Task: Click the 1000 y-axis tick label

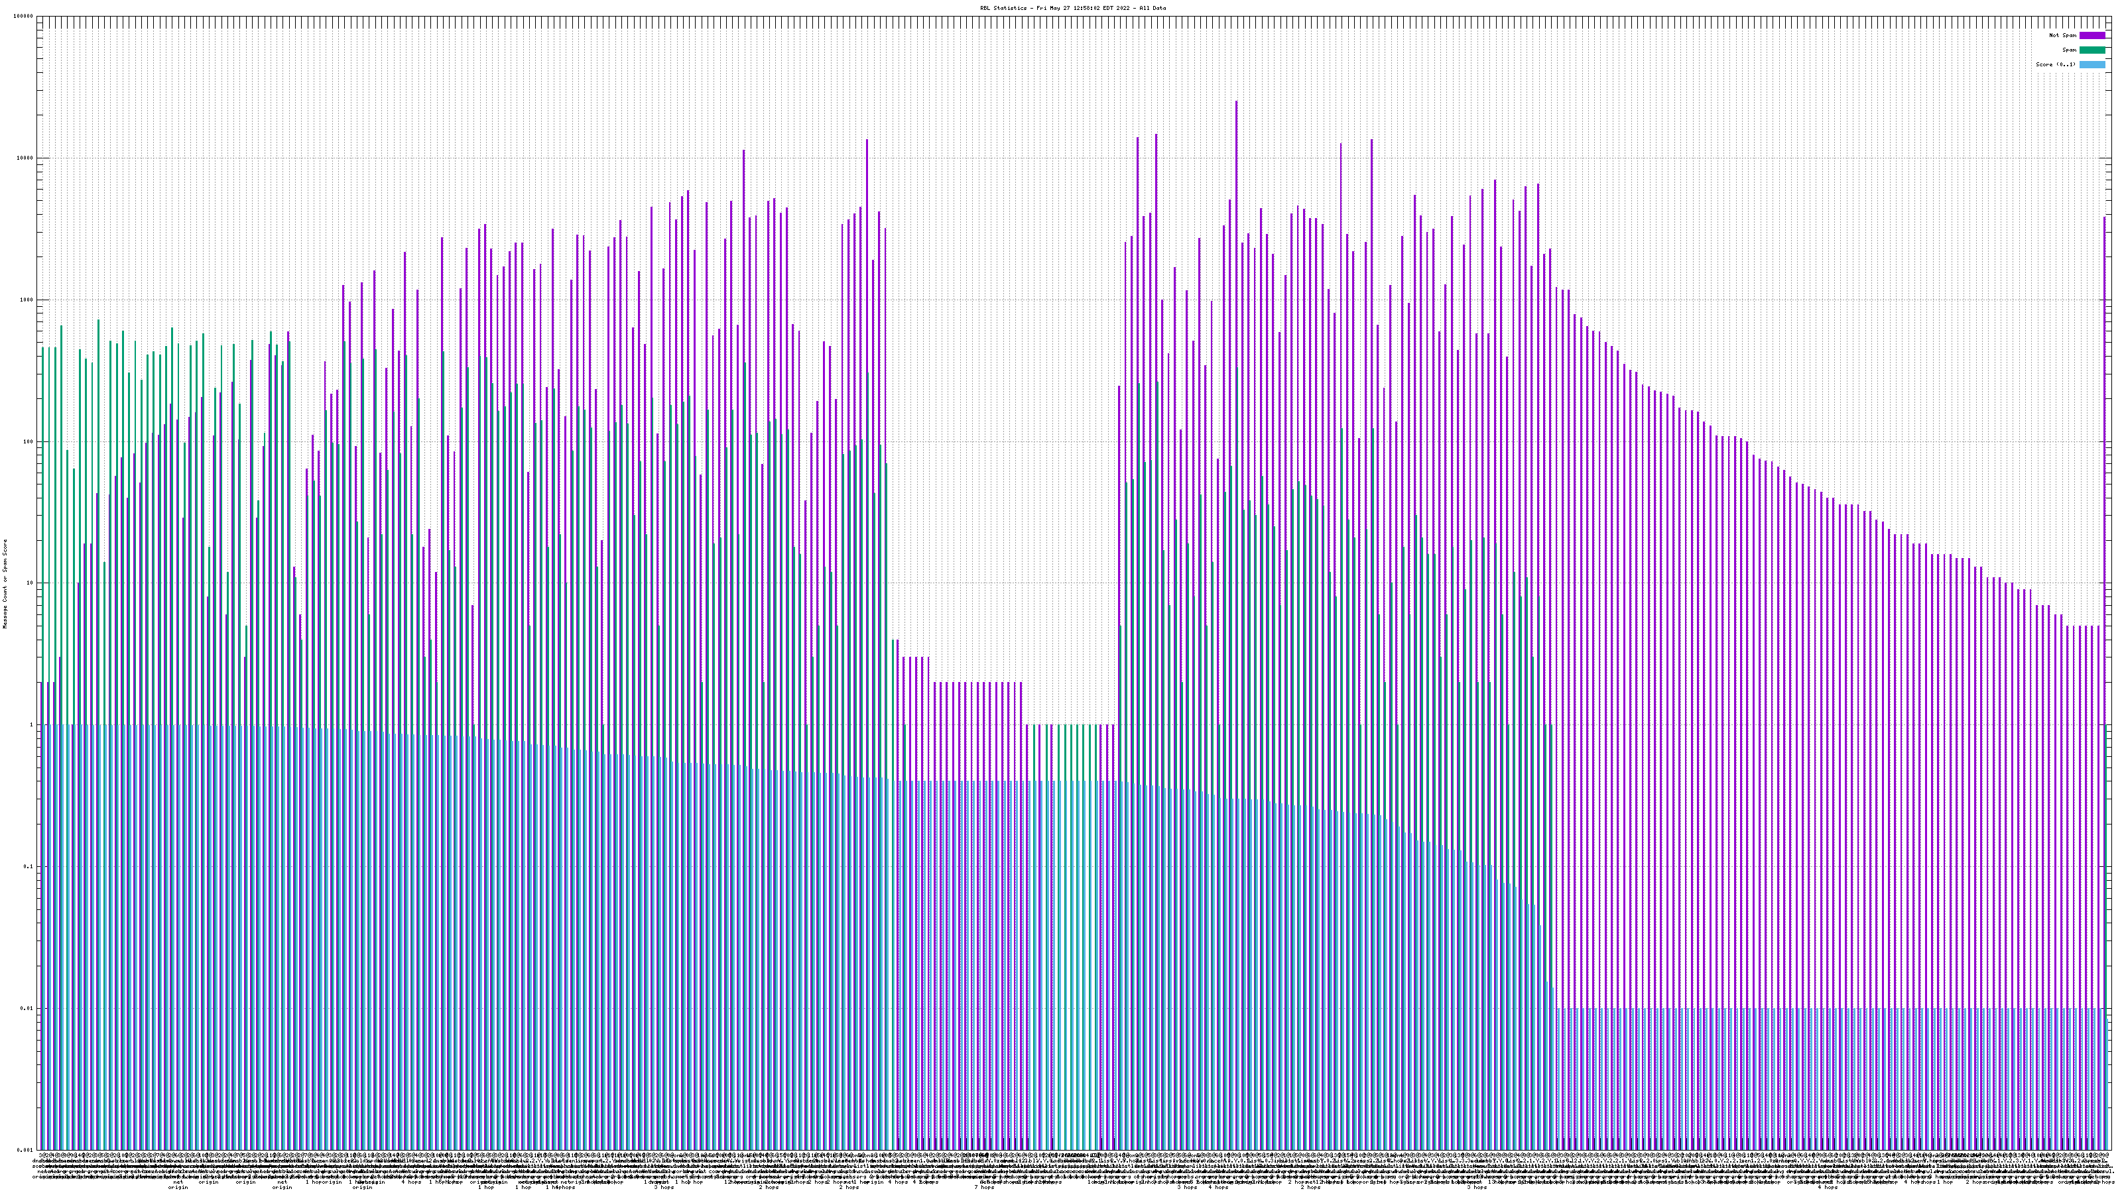Action: click(27, 300)
